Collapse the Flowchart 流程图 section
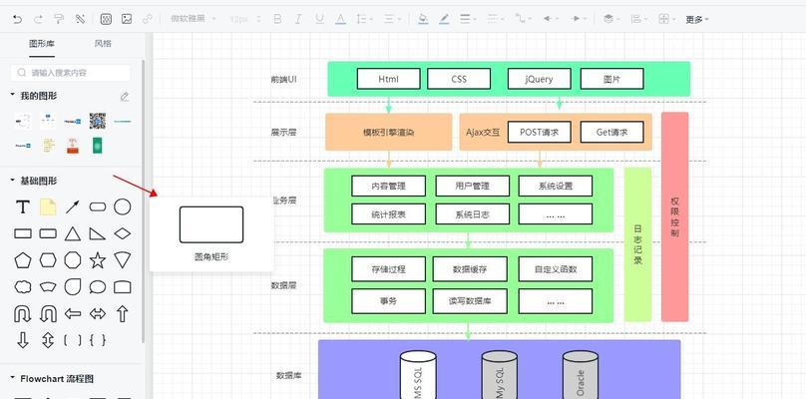This screenshot has width=806, height=399. click(12, 378)
